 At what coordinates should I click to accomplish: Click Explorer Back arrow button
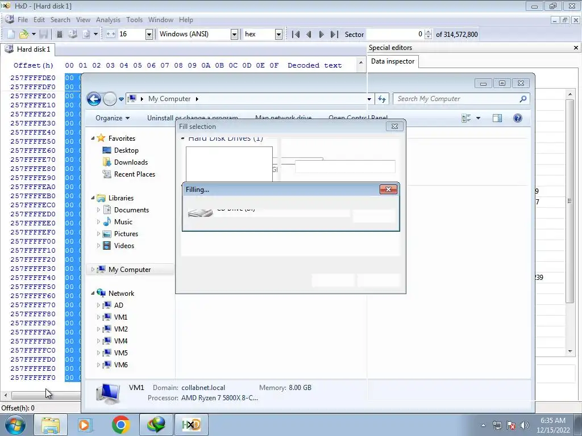[x=94, y=99]
